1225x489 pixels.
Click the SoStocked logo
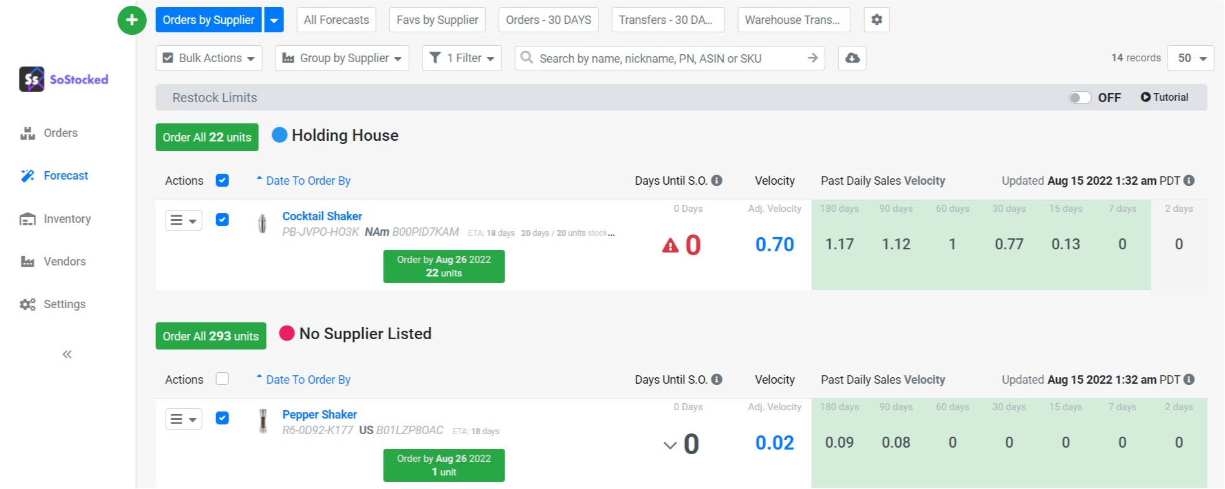(x=63, y=79)
